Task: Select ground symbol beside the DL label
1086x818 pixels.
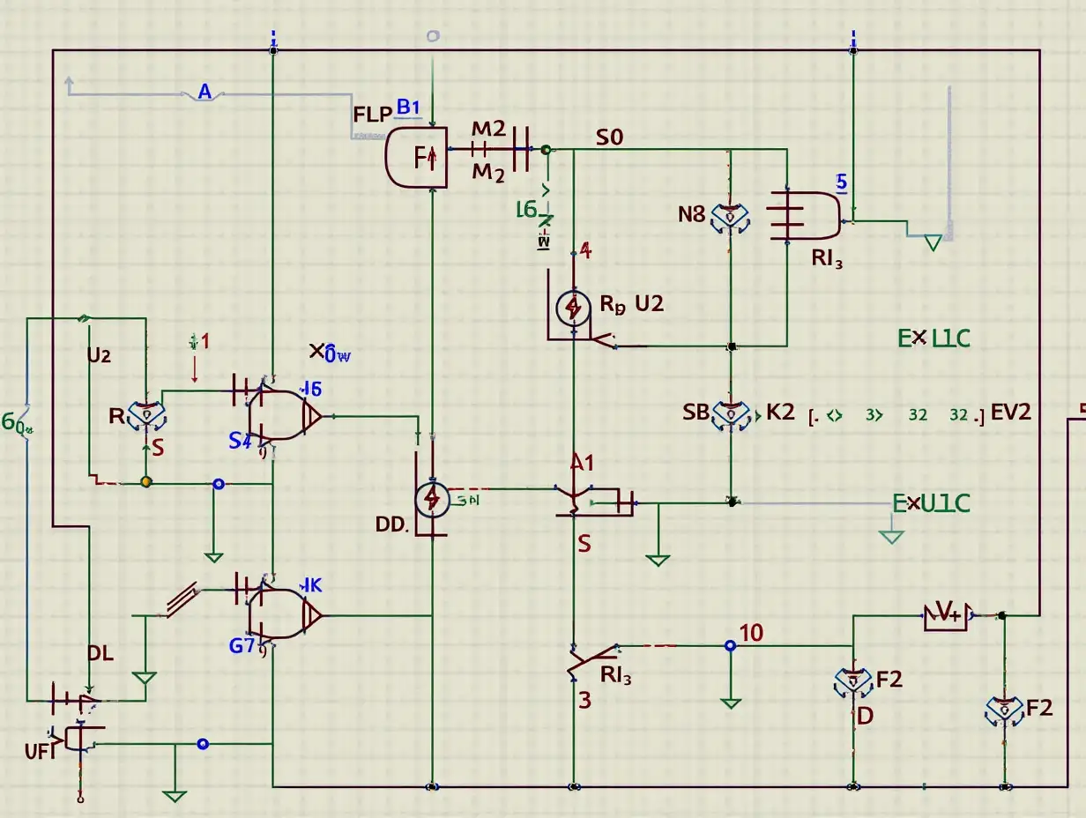Action: click(144, 678)
